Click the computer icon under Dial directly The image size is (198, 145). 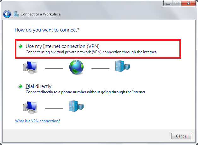coord(30,107)
